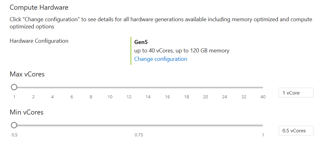Click the 24 mark label under Max vCores
Screen dimensions: 314x142
(x=225, y=97)
